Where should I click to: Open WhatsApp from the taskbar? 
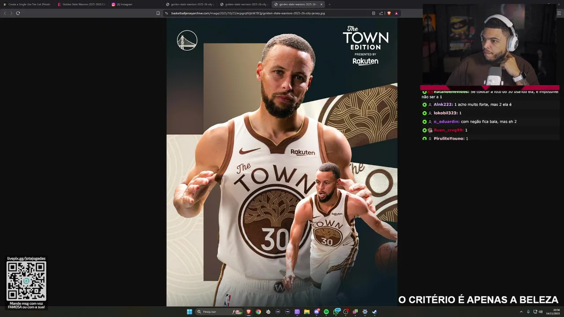pos(337,312)
